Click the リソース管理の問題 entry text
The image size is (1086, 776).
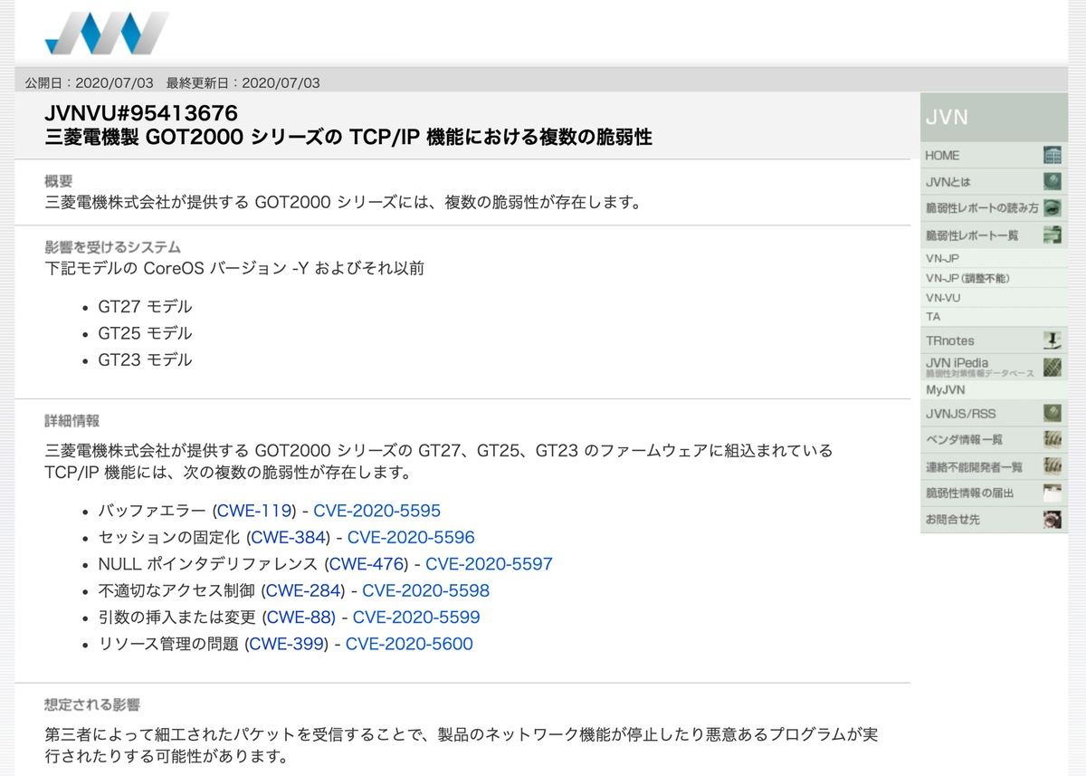[x=168, y=644]
